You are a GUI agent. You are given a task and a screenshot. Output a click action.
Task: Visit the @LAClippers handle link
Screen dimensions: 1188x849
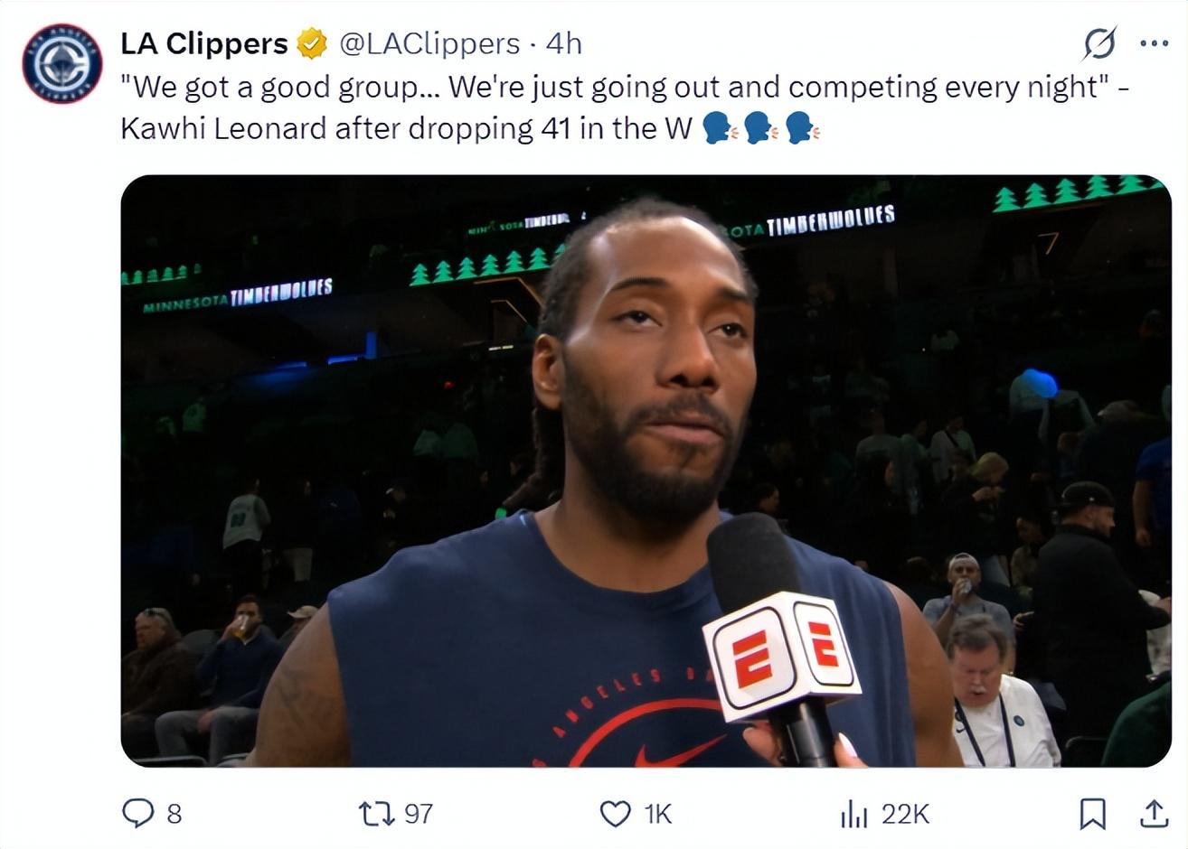point(429,42)
